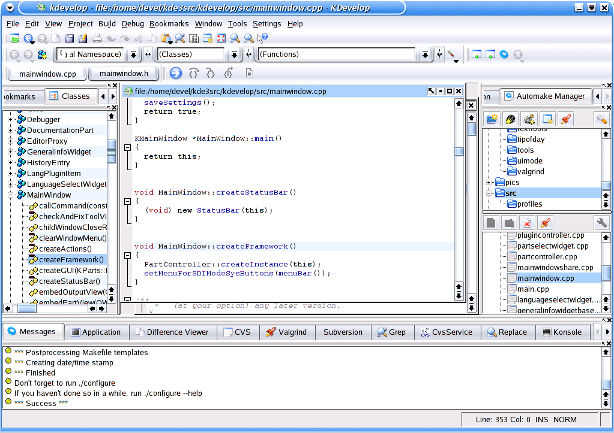The width and height of the screenshot is (614, 433).
Task: Click the Save floppy disk toolbar icon
Action: (69, 39)
